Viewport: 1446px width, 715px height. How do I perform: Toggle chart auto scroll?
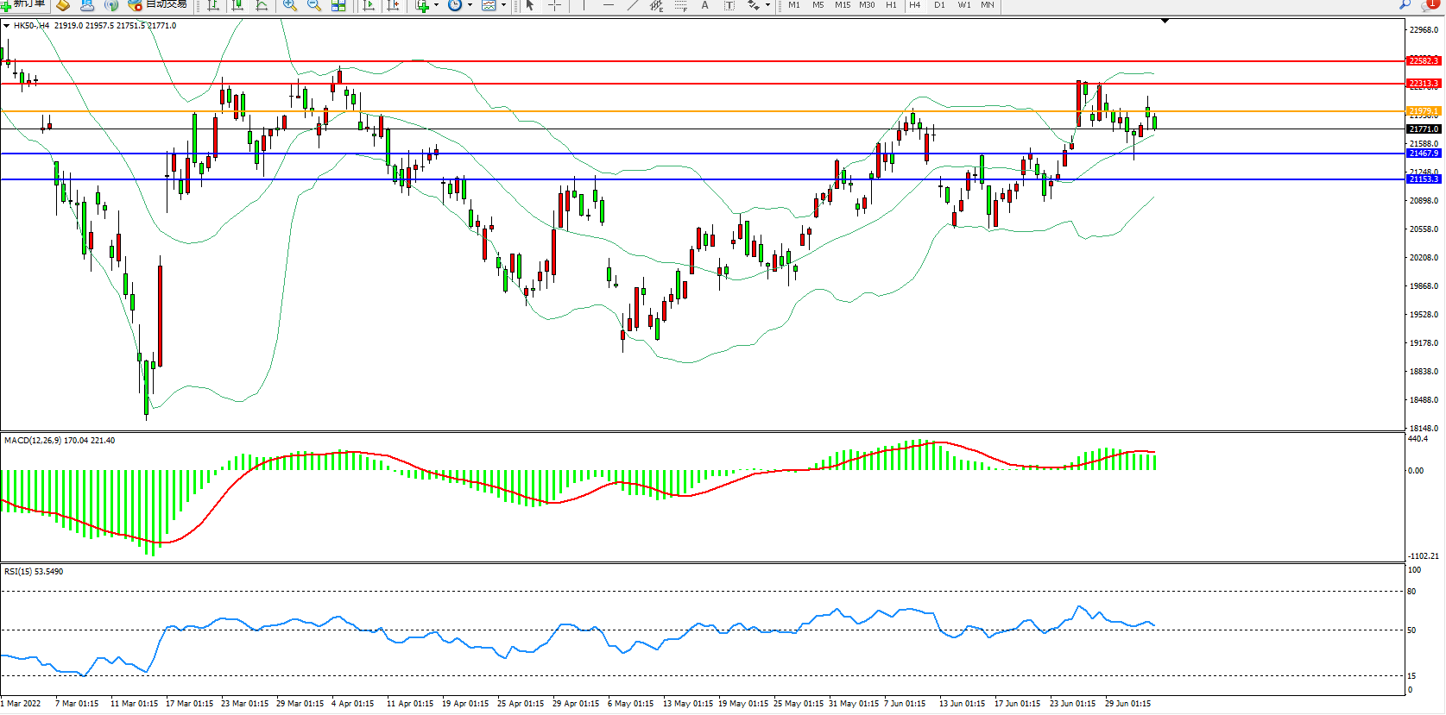pos(369,5)
